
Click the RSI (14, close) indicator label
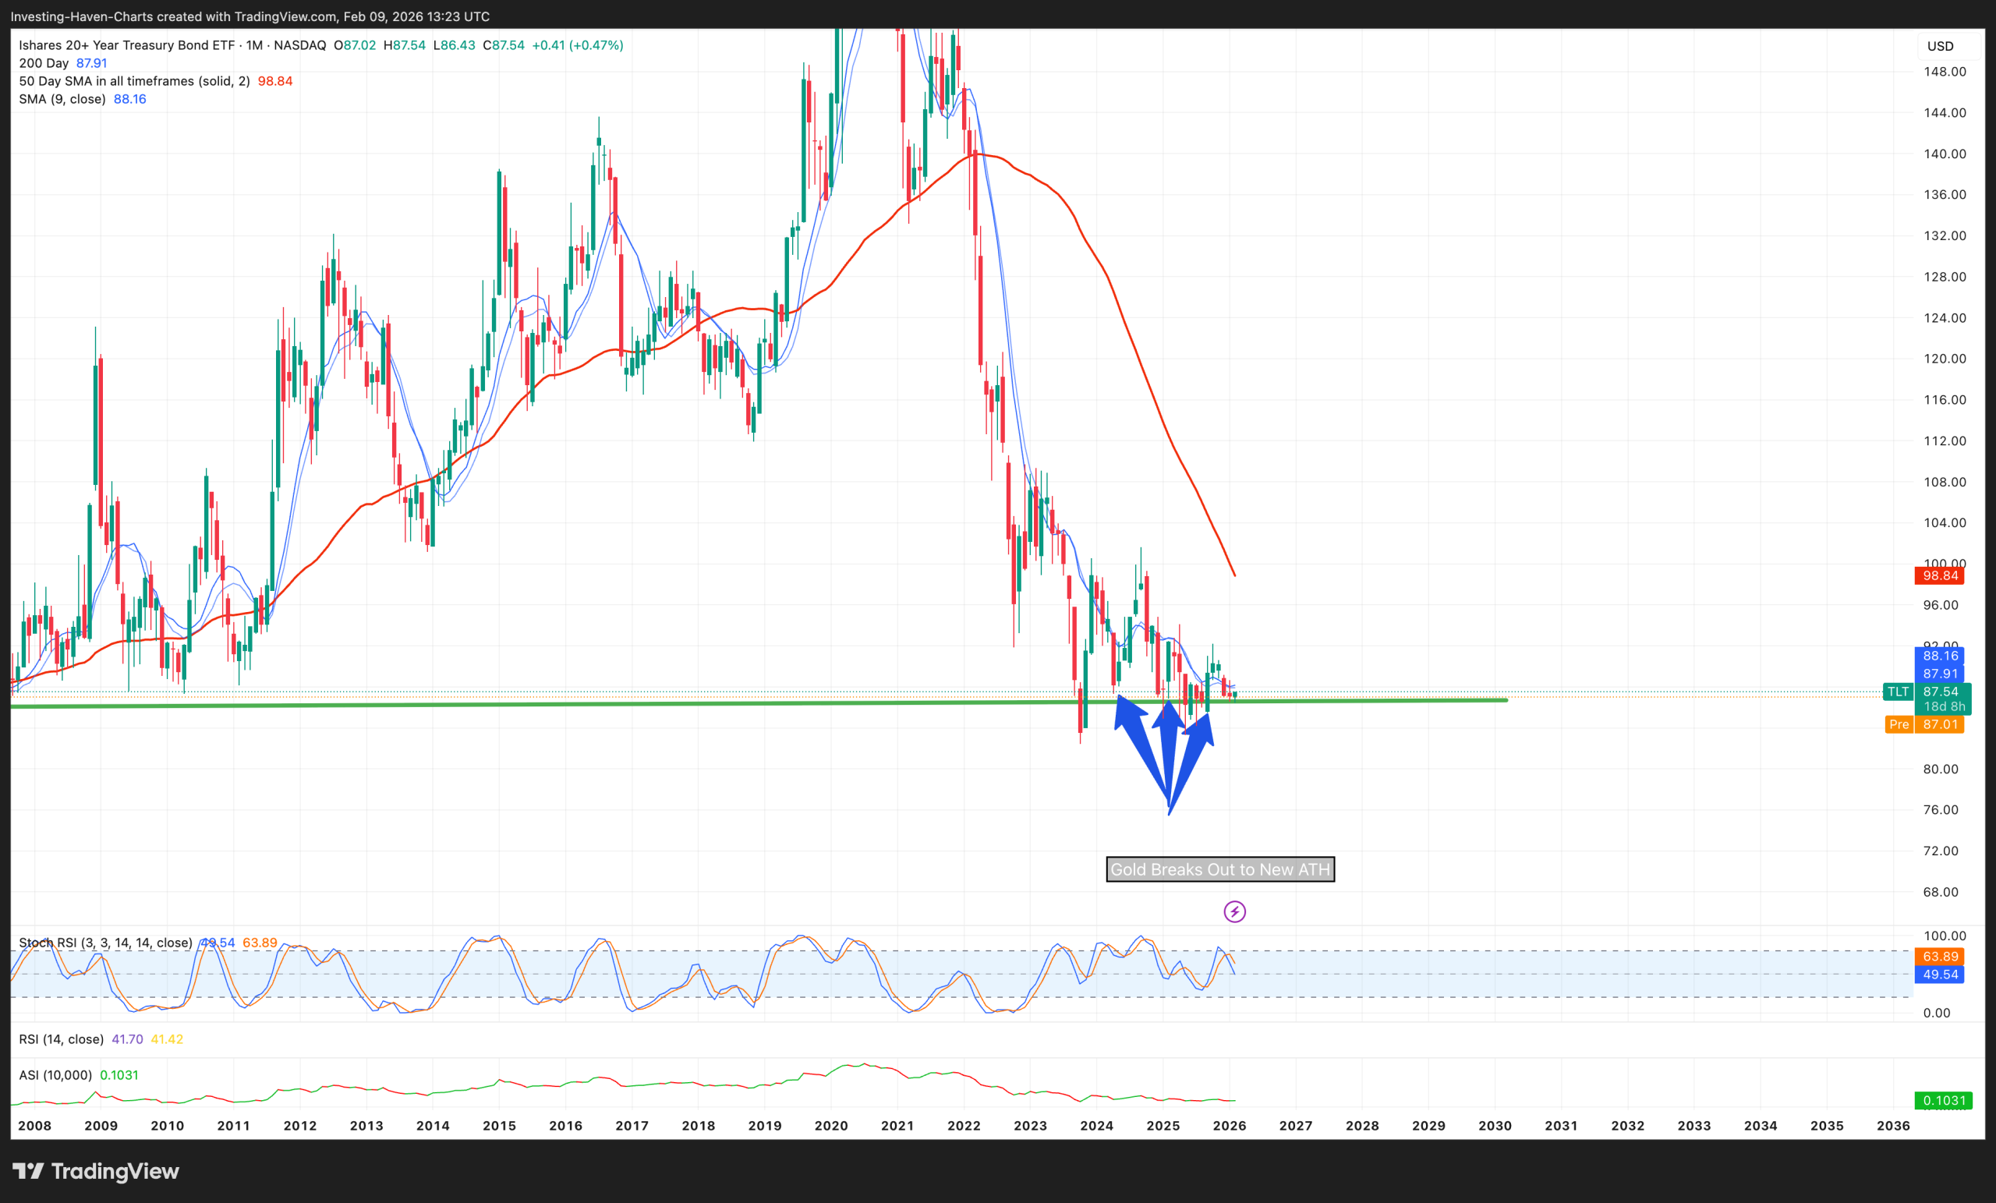click(61, 1039)
